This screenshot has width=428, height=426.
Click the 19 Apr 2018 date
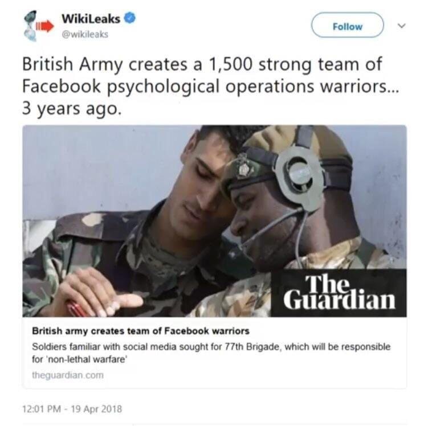(x=97, y=409)
